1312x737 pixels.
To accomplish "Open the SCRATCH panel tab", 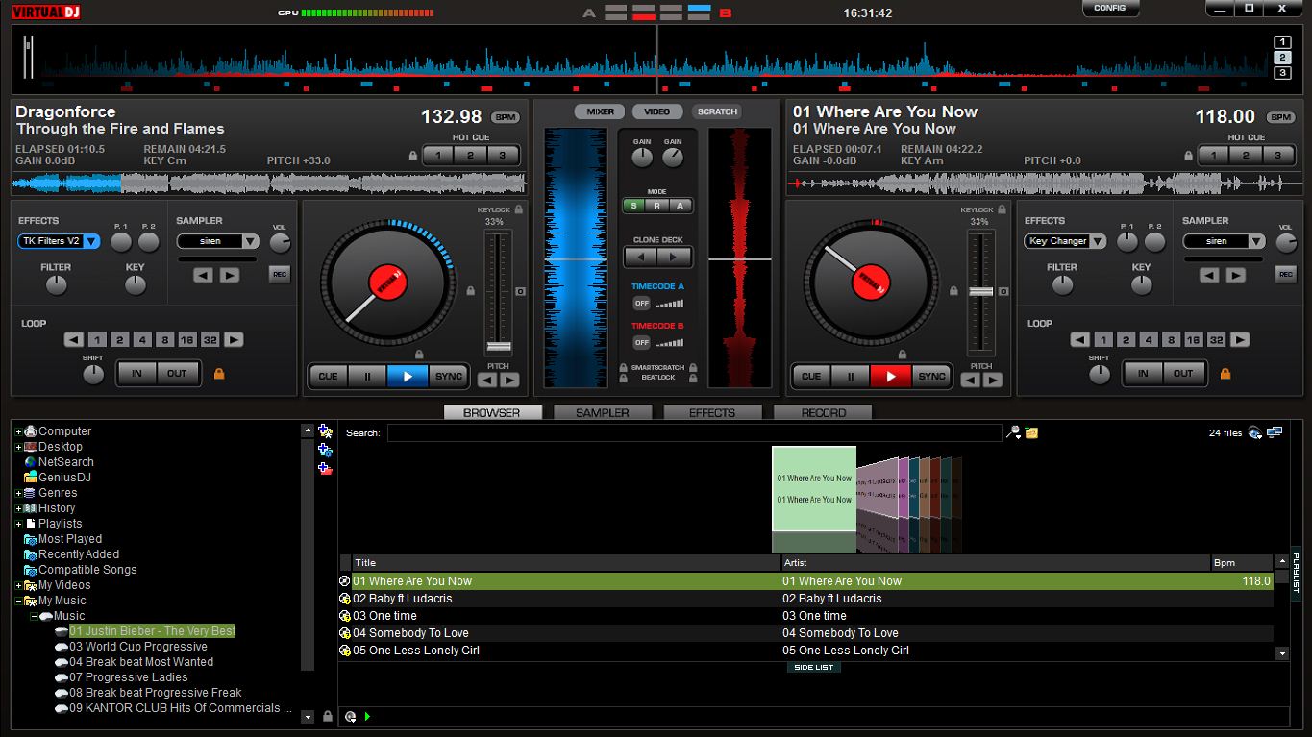I will click(x=717, y=111).
